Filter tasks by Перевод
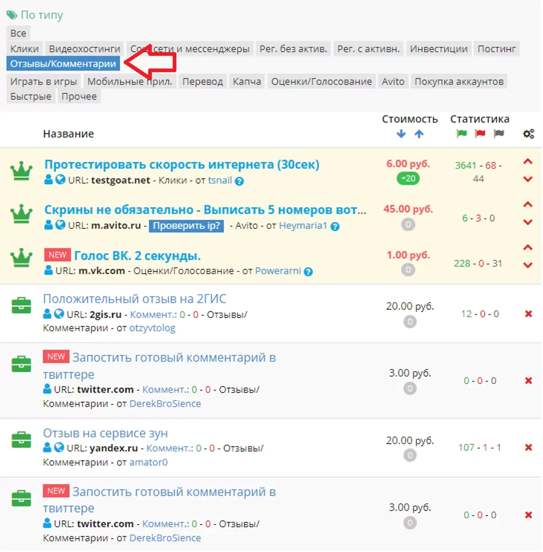543x552 pixels. coord(202,81)
